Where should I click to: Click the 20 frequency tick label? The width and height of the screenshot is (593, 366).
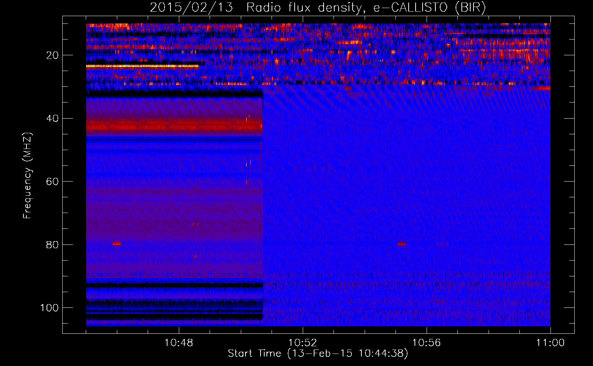point(52,55)
